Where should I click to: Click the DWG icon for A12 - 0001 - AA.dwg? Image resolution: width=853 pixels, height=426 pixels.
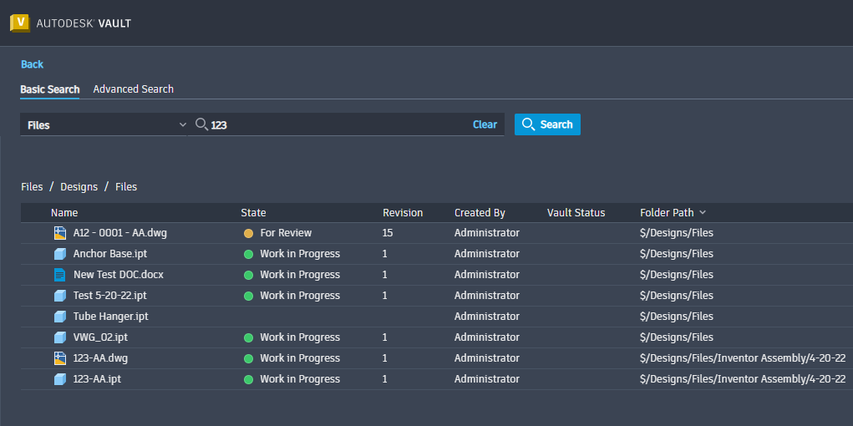(59, 233)
